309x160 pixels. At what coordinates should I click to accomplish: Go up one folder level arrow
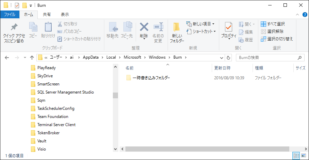pos(32,58)
